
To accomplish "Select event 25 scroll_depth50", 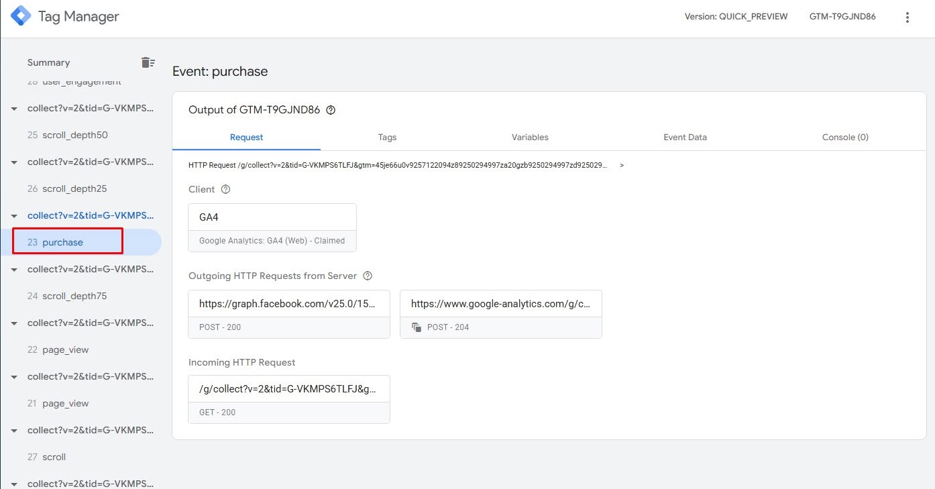I will [x=68, y=135].
